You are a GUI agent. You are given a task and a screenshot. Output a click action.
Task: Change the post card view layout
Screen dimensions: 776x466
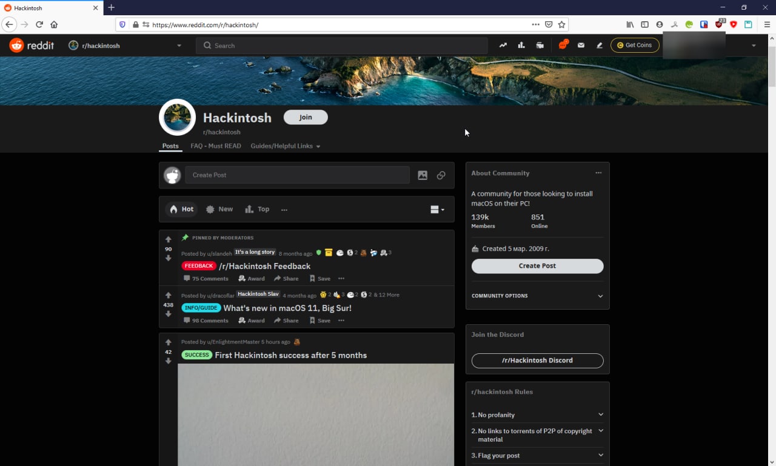tap(437, 210)
